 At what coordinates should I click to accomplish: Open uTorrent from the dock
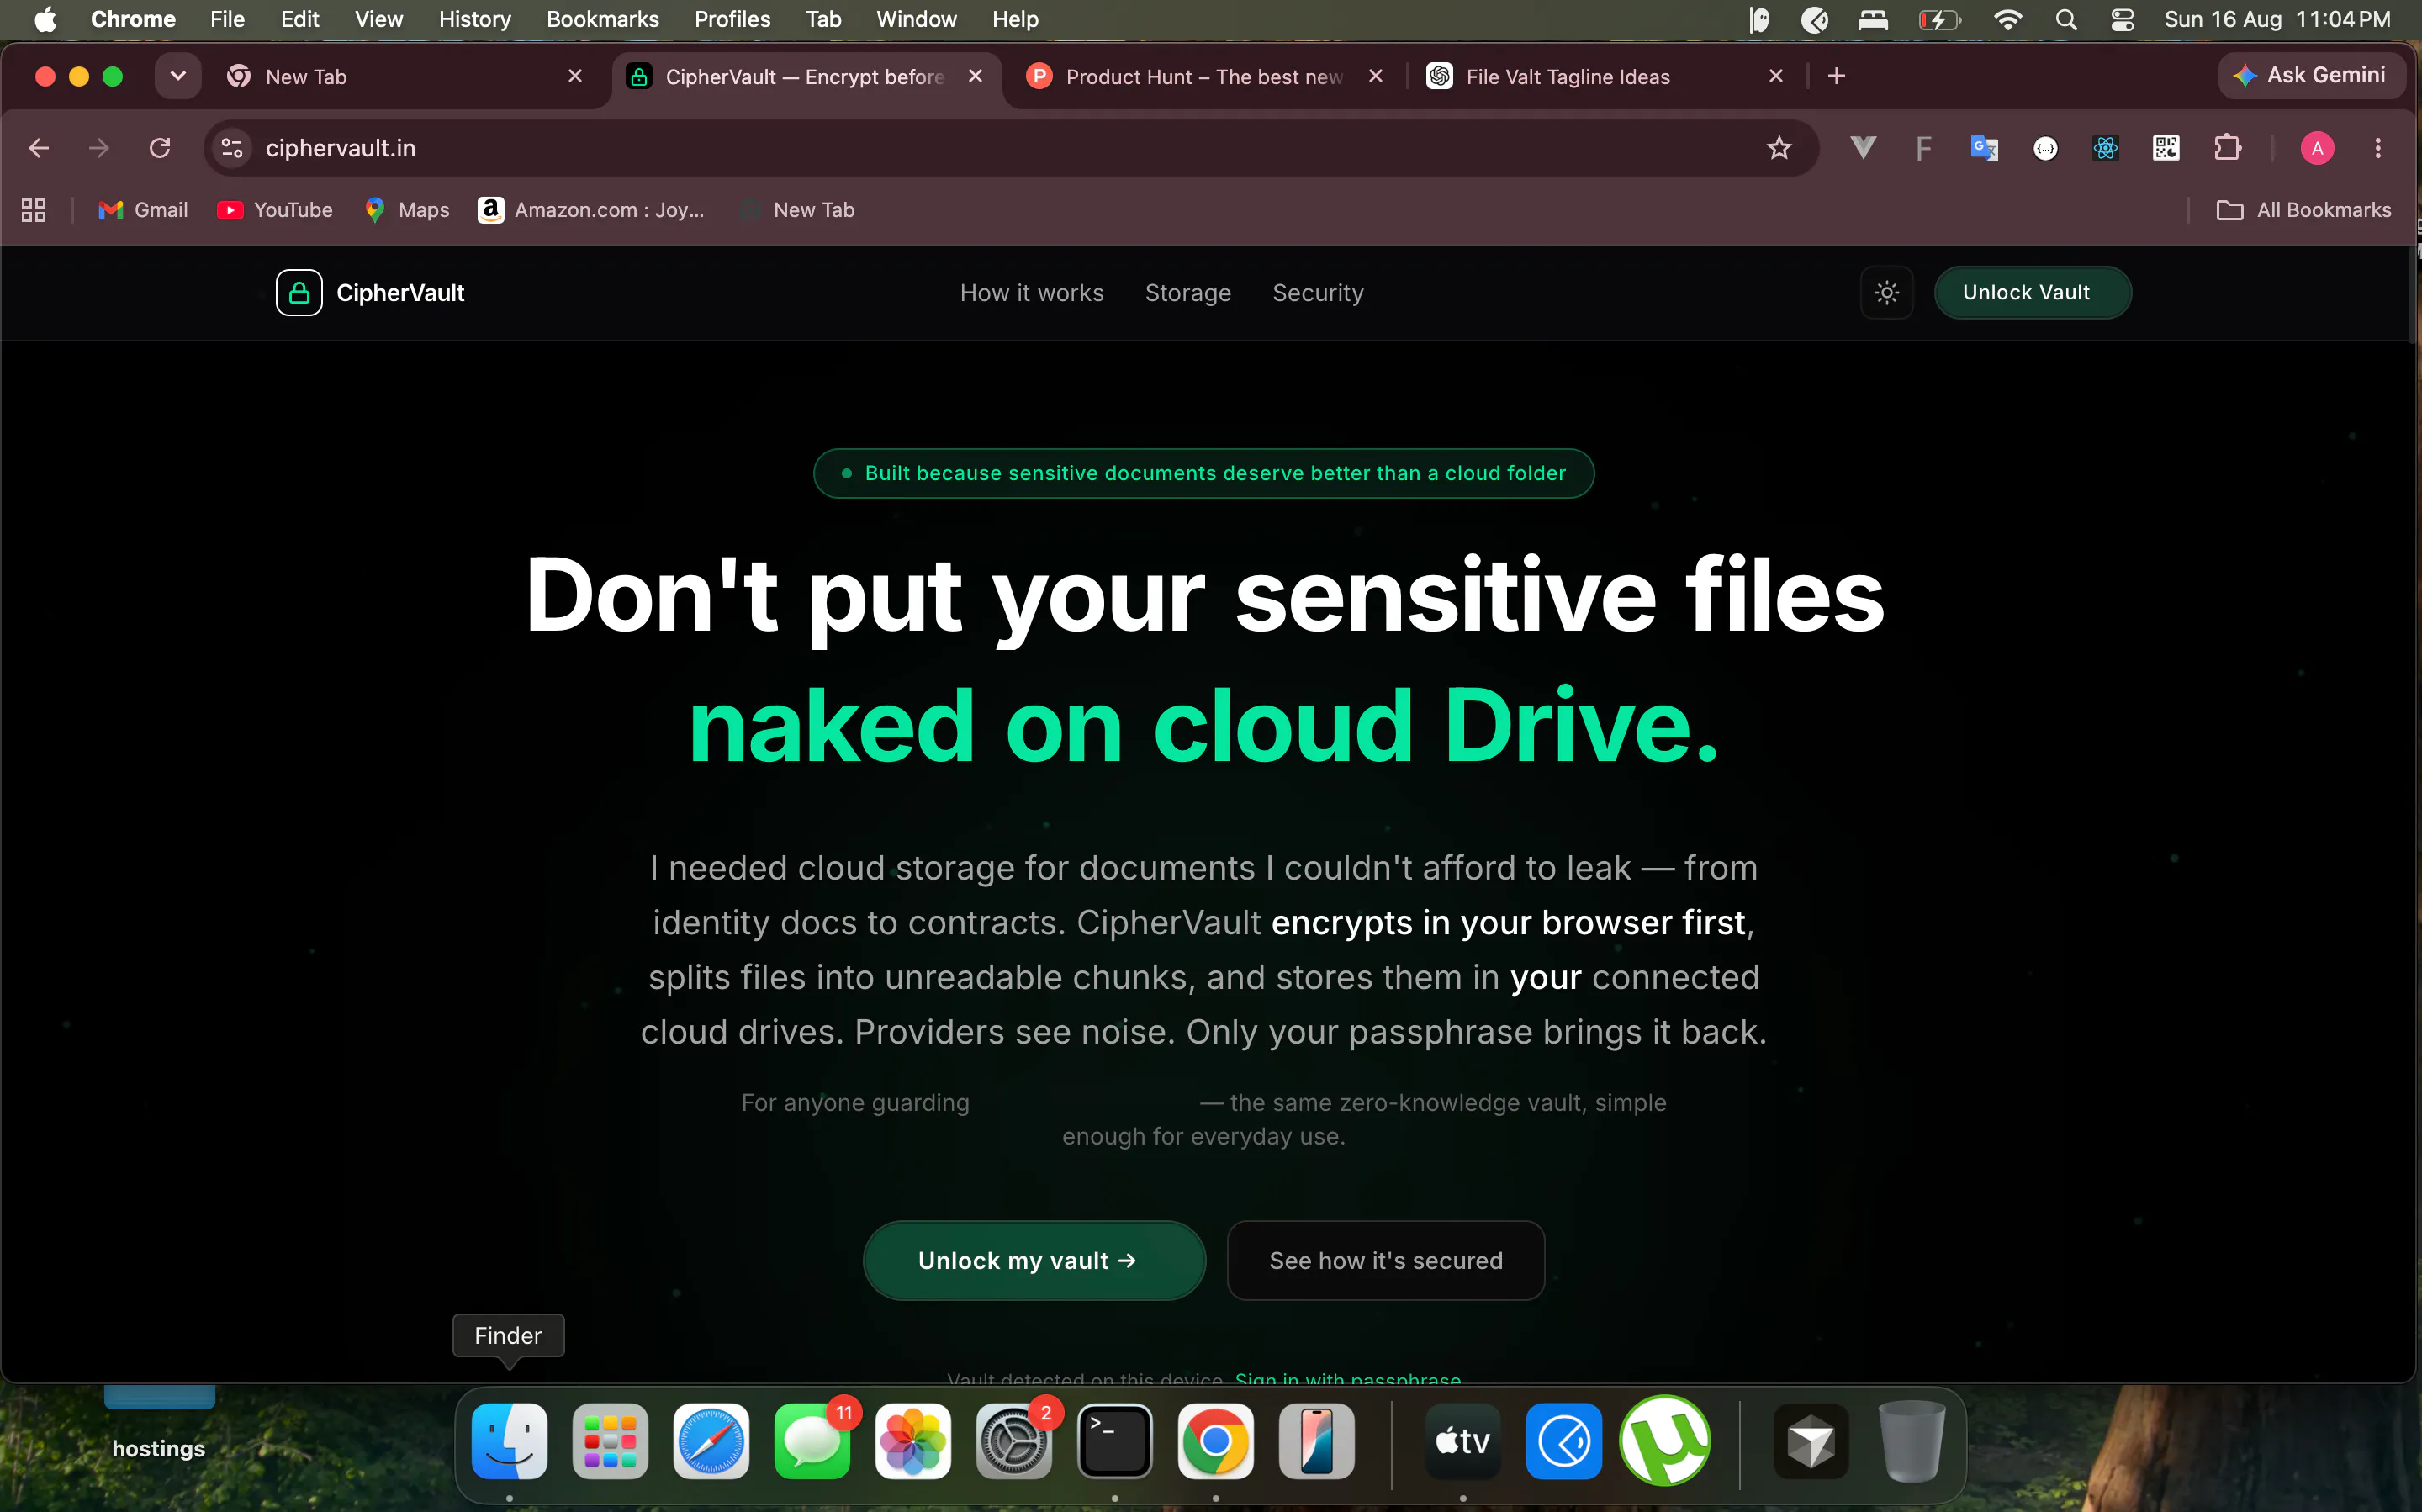coord(1664,1441)
